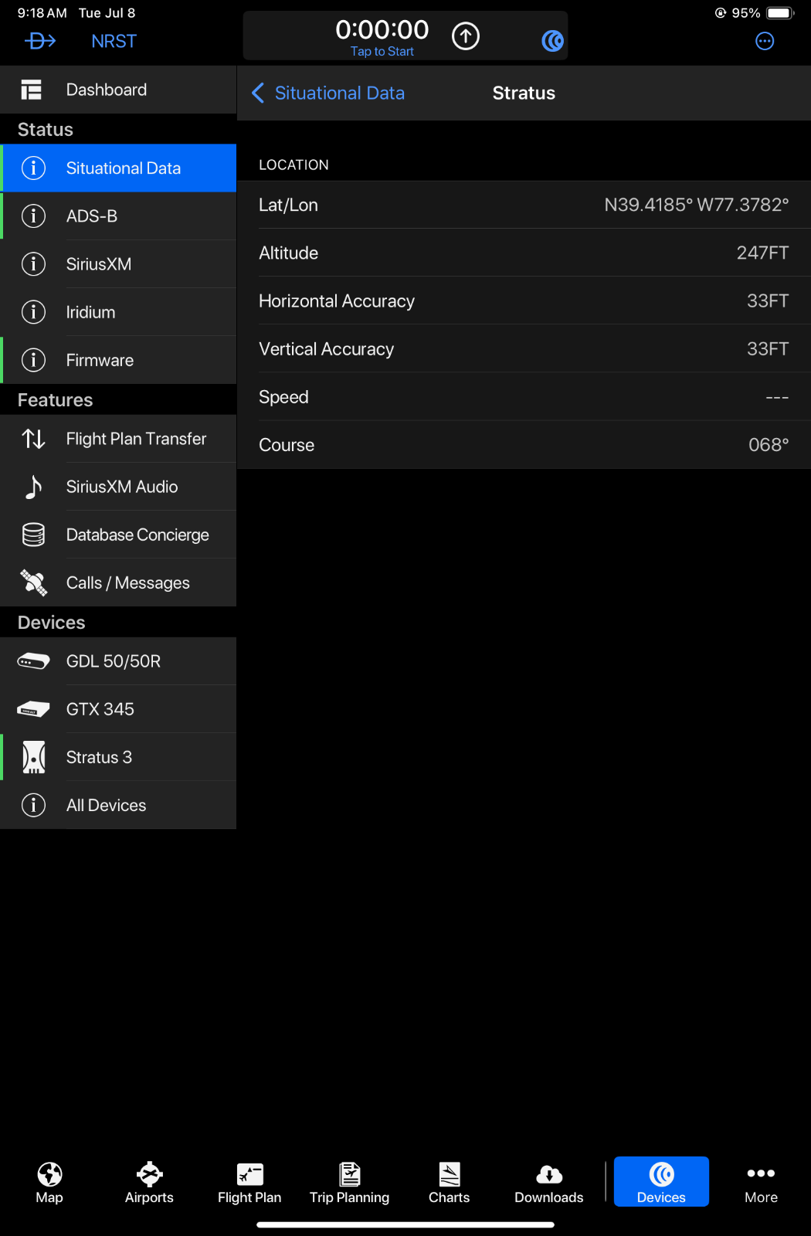Open SiriusXM Audio feature
811x1236 pixels.
(118, 487)
